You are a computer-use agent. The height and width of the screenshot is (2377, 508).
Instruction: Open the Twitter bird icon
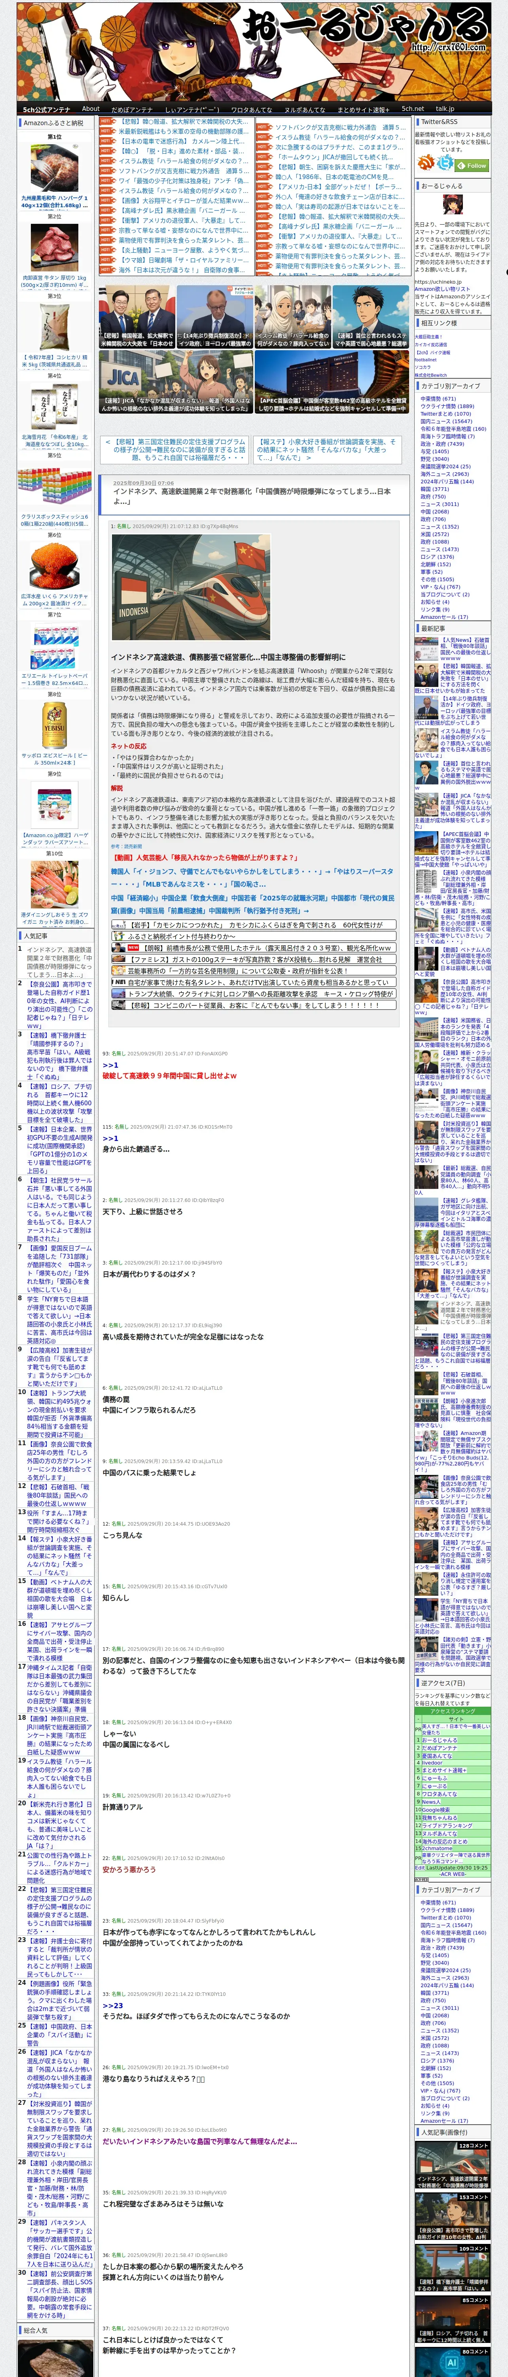(x=445, y=163)
